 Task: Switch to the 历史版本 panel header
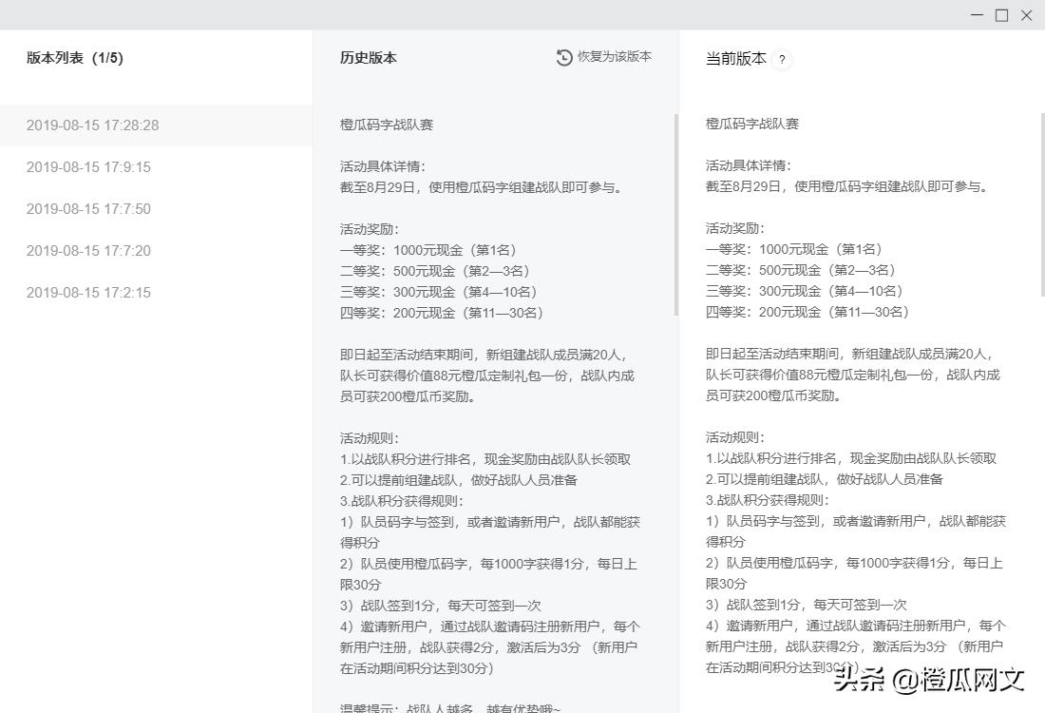pos(369,57)
